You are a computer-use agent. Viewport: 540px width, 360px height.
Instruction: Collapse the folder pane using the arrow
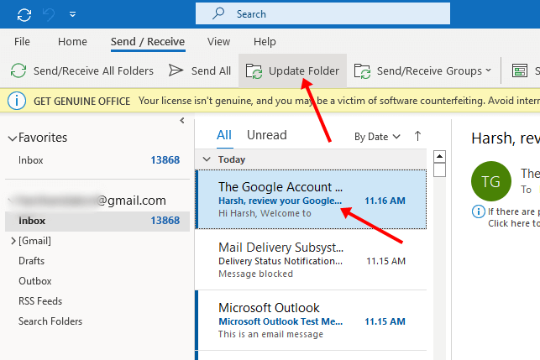point(182,121)
